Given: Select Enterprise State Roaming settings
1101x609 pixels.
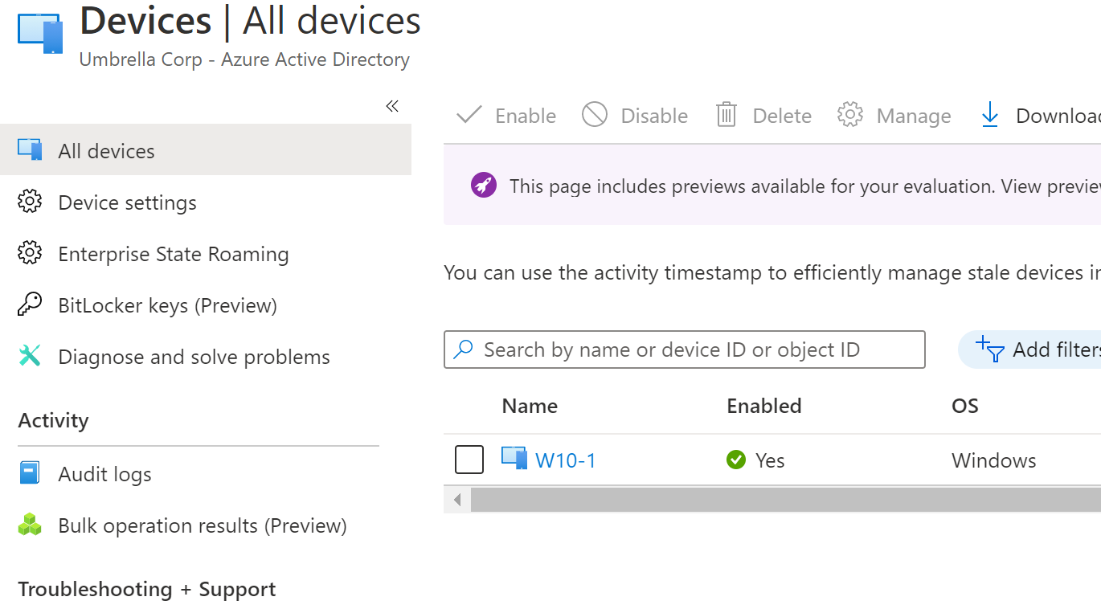Looking at the screenshot, I should 173,254.
